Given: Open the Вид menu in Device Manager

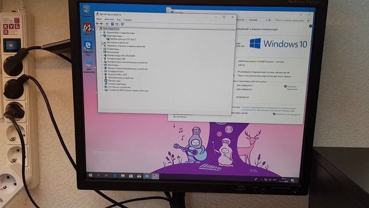Looking at the screenshot, I should (119, 20).
